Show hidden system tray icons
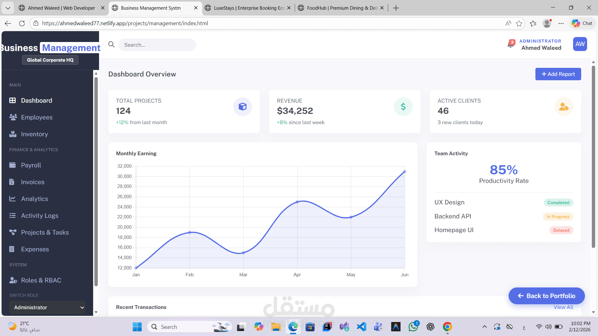This screenshot has width=598, height=336. tap(484, 327)
